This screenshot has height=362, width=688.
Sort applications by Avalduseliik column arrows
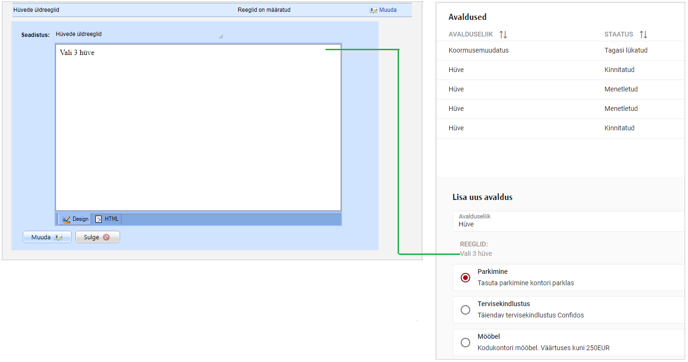(503, 35)
